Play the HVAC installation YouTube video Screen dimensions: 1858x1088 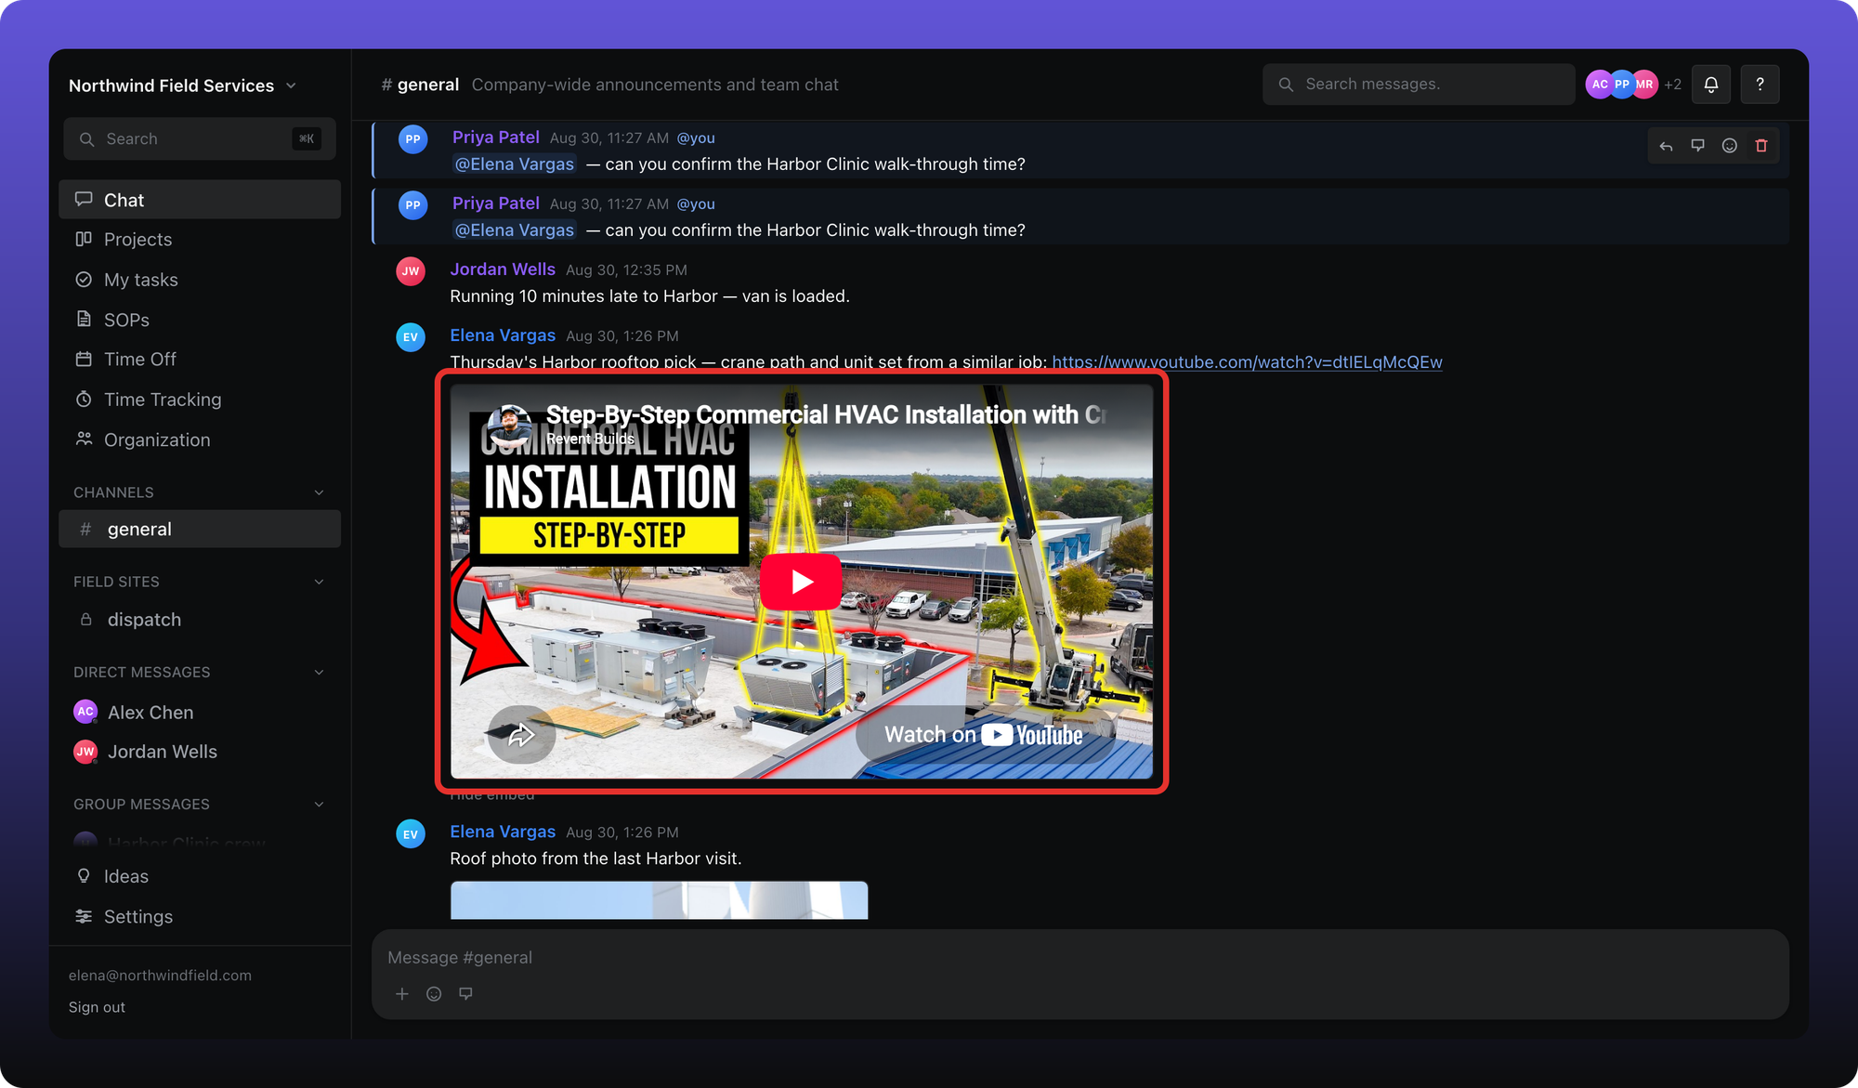(801, 582)
